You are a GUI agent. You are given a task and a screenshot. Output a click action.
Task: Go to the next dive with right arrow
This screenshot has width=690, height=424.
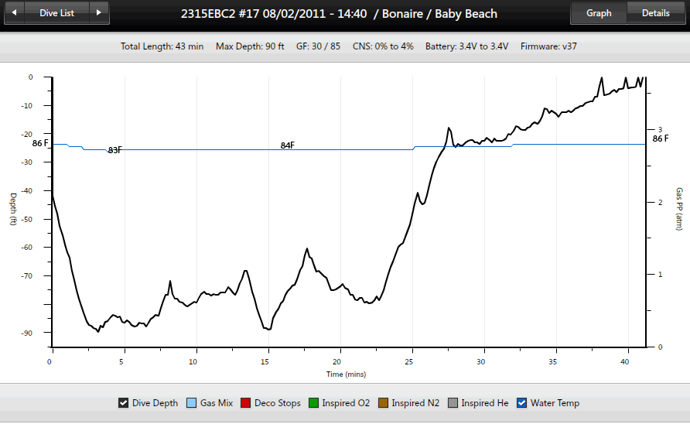point(97,13)
